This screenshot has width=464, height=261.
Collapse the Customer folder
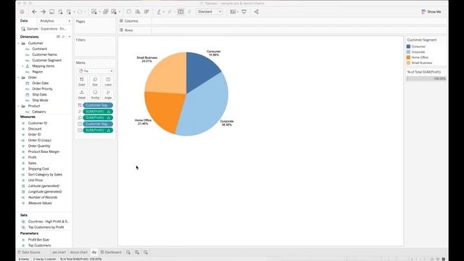[19, 43]
